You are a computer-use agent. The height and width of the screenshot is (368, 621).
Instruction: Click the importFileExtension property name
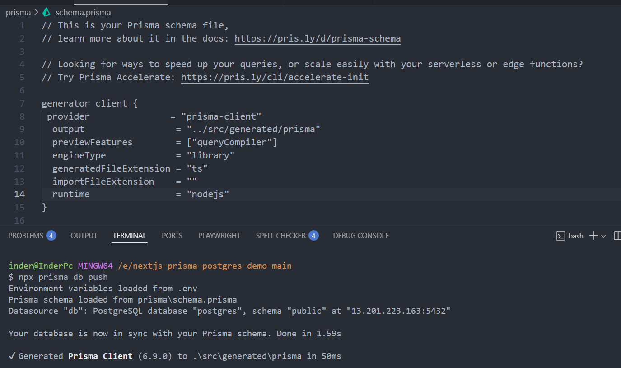click(x=103, y=182)
